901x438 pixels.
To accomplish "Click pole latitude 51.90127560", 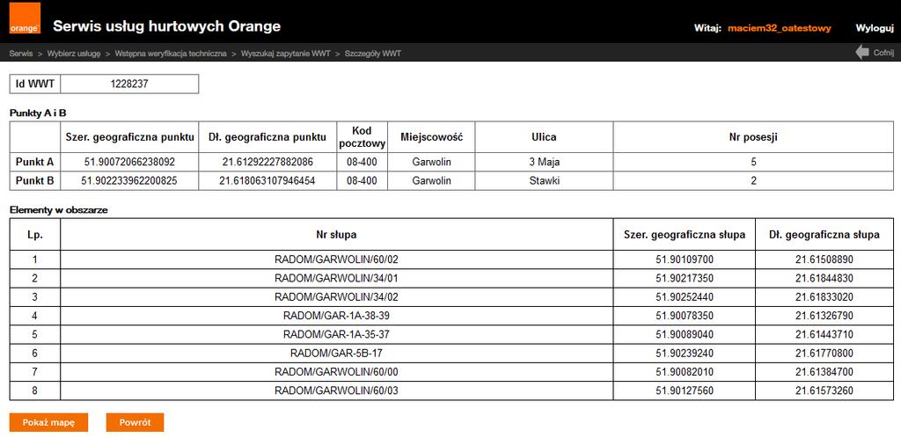I will click(685, 391).
